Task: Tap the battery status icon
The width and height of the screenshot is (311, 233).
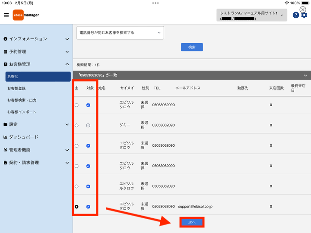Action: [x=305, y=3]
